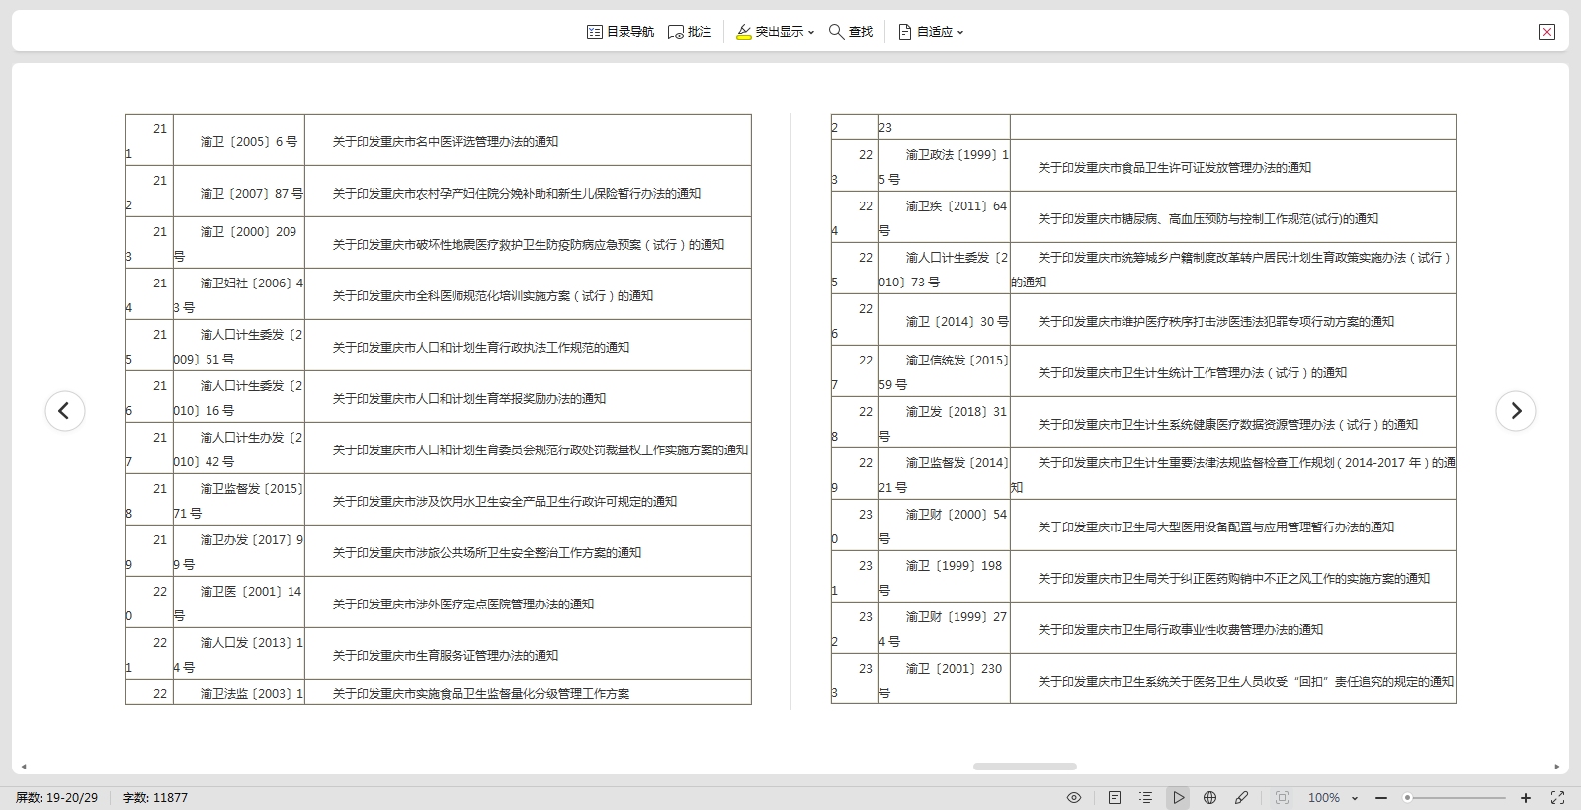Click the scroll left arrow at bottom
Screen dimensions: 1581x810
(x=24, y=767)
